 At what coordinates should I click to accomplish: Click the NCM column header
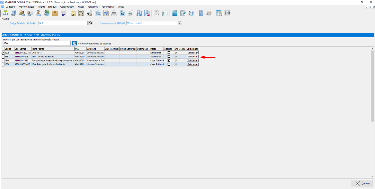point(80,49)
